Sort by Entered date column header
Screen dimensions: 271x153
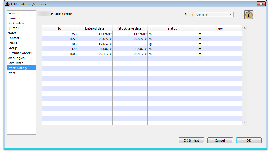[x=95, y=28]
